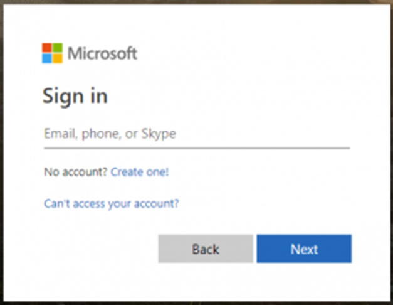Open Can't access your account? link
This screenshot has height=305, width=393.
tap(112, 203)
